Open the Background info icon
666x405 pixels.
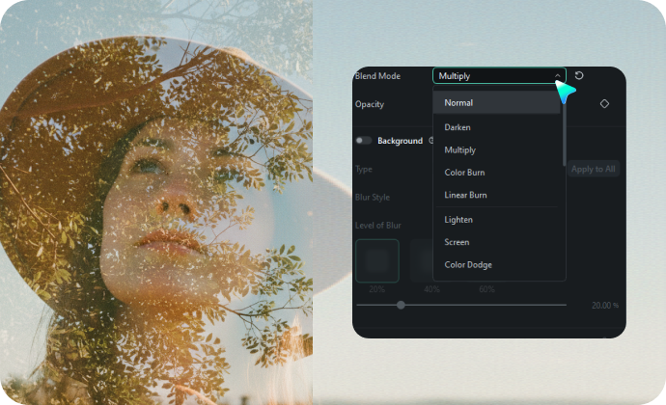[x=430, y=141]
